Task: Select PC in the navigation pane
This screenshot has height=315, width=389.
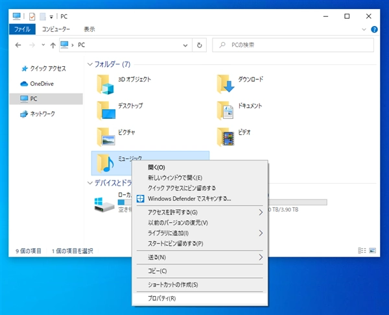Action: [x=46, y=99]
